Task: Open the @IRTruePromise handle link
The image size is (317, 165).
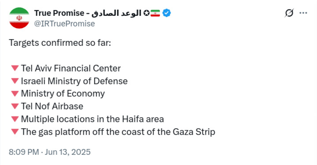Action: coord(64,24)
